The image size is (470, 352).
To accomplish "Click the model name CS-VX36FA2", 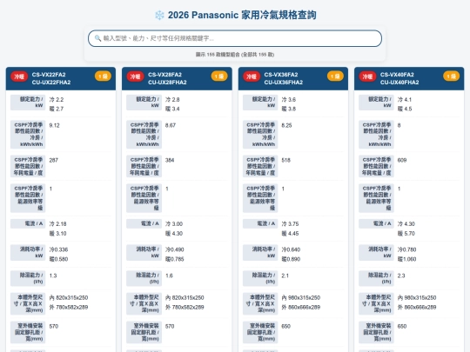I will [x=281, y=75].
